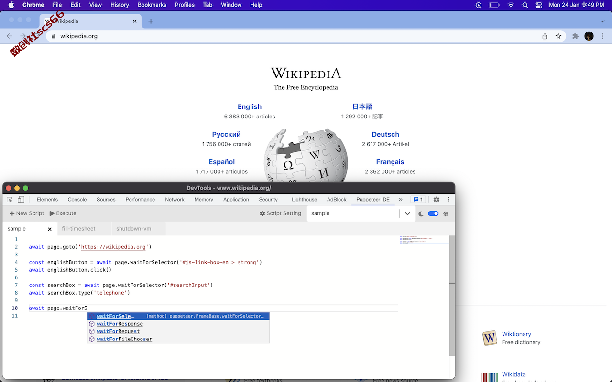Image resolution: width=612 pixels, height=382 pixels.
Task: Switch to the Console panel
Action: pyautogui.click(x=77, y=200)
